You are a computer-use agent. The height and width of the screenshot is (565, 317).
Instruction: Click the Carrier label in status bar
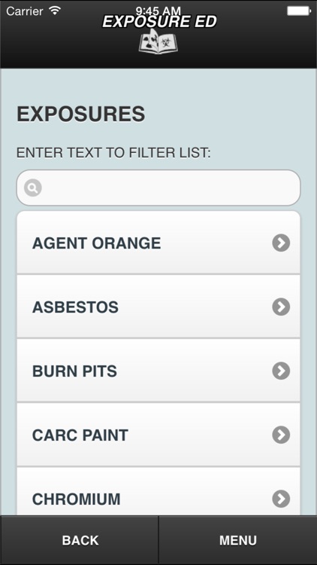25,11
